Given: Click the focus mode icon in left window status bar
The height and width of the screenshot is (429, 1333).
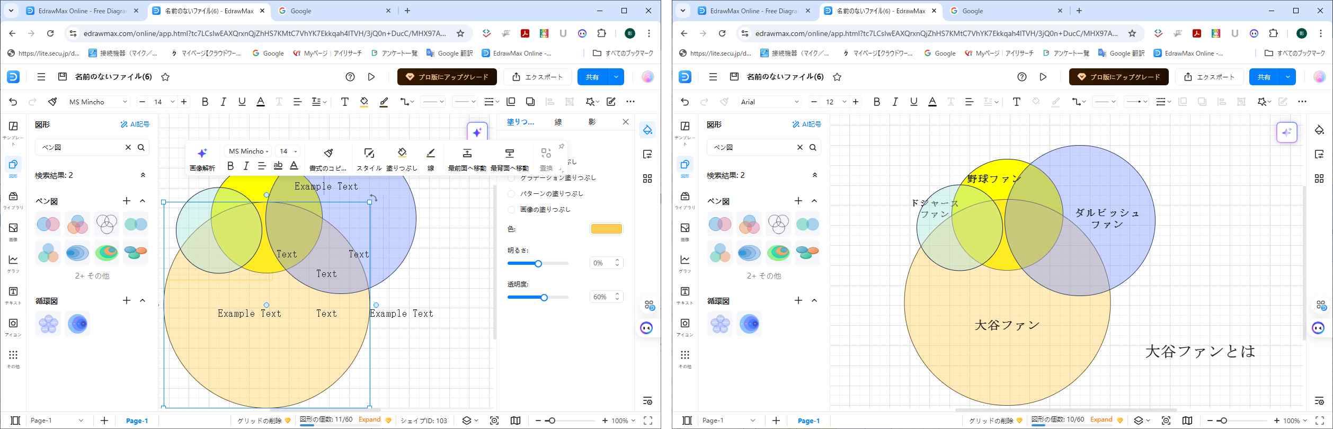Looking at the screenshot, I should click(494, 421).
